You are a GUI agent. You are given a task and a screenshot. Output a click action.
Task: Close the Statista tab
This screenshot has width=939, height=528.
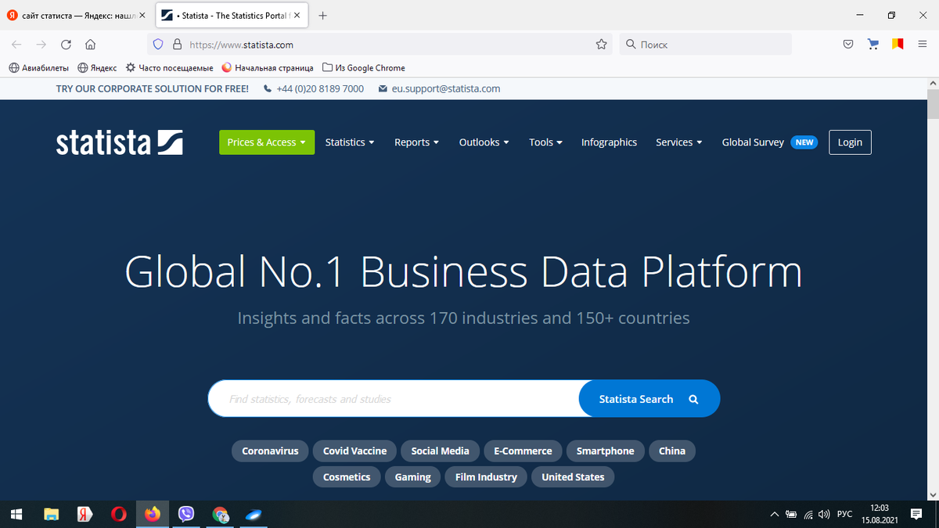297,16
